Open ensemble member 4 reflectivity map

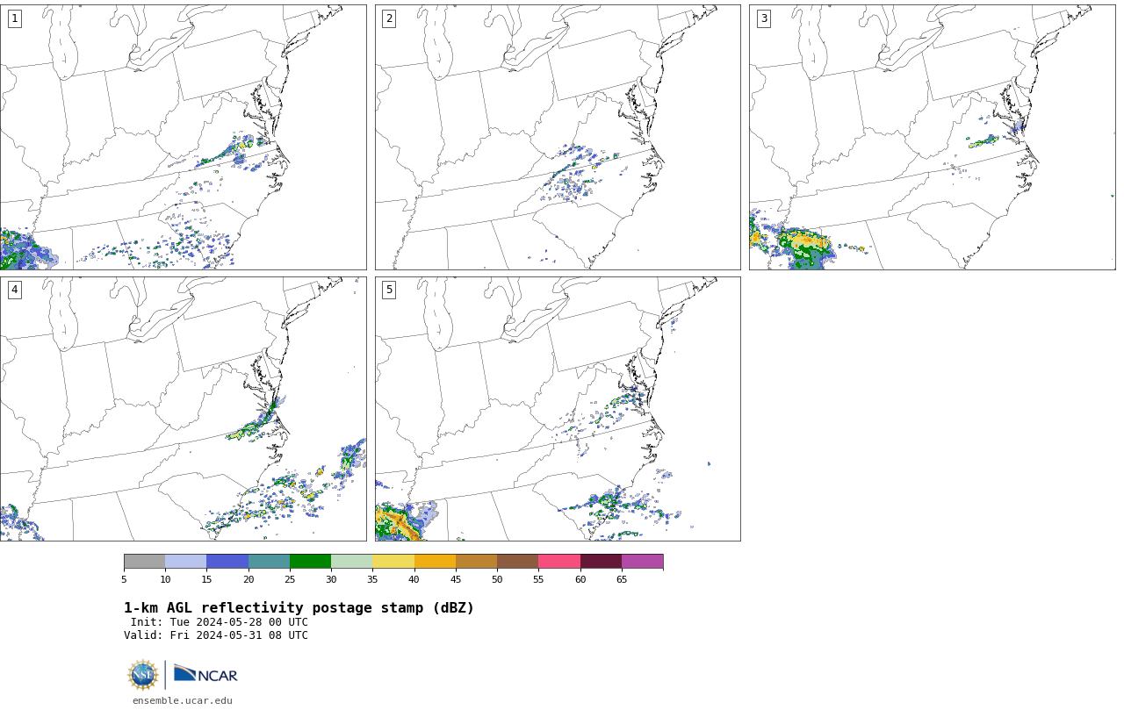(183, 409)
